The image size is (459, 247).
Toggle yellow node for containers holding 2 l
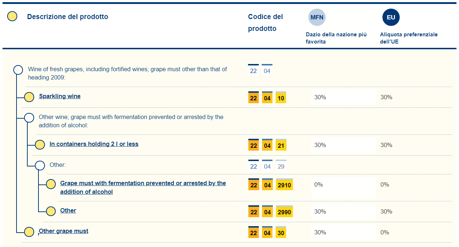pos(40,145)
